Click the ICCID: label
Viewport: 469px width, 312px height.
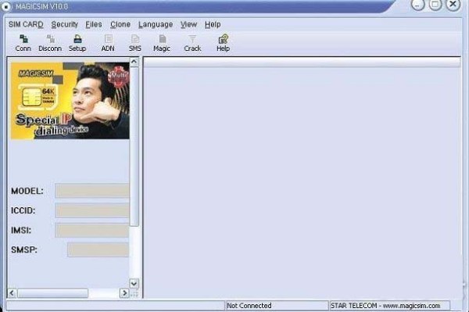pos(23,210)
